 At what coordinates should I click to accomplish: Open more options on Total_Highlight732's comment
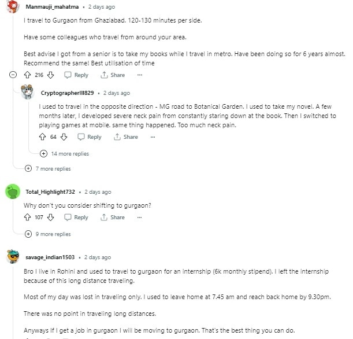click(x=139, y=218)
